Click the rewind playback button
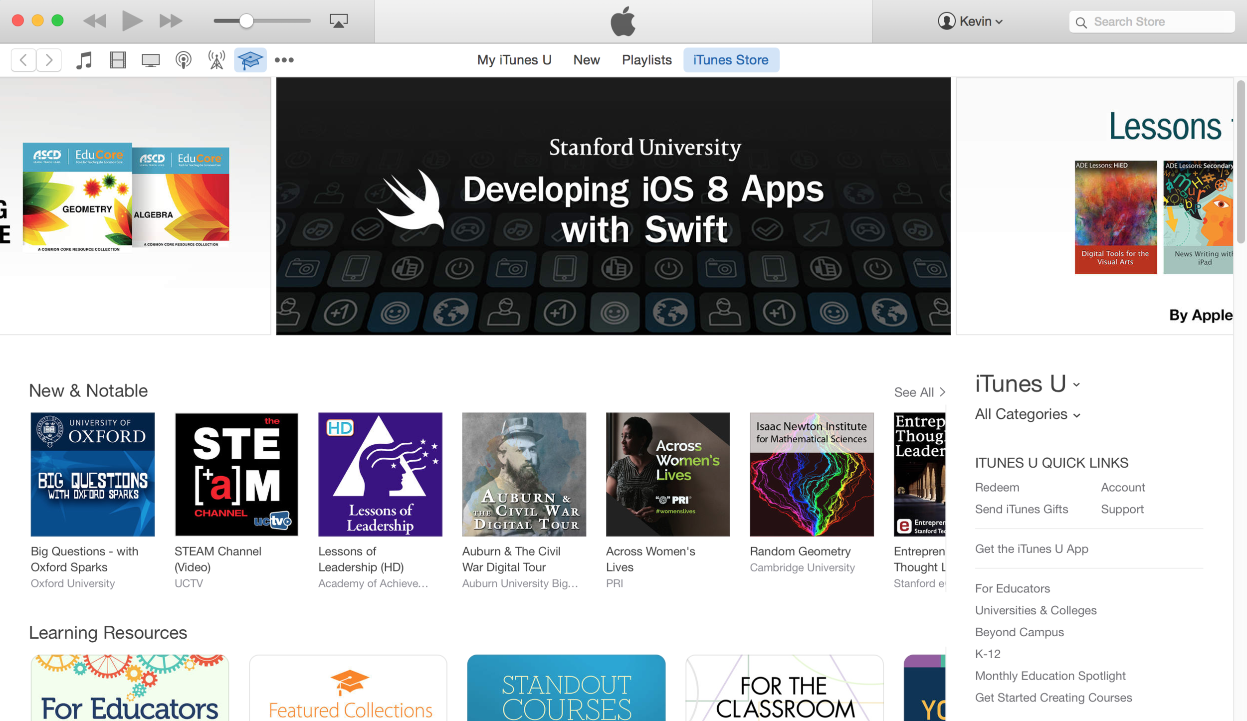Viewport: 1247px width, 721px height. click(95, 21)
